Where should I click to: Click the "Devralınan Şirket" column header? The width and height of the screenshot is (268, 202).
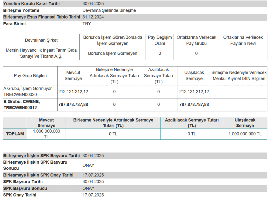pos(41,40)
